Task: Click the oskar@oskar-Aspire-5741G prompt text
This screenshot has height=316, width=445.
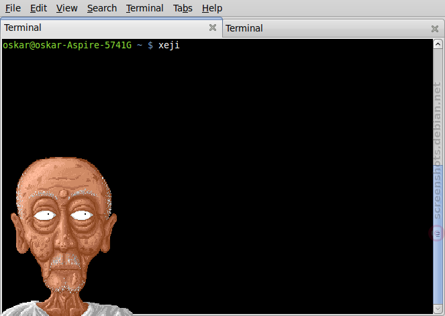Action: click(67, 45)
